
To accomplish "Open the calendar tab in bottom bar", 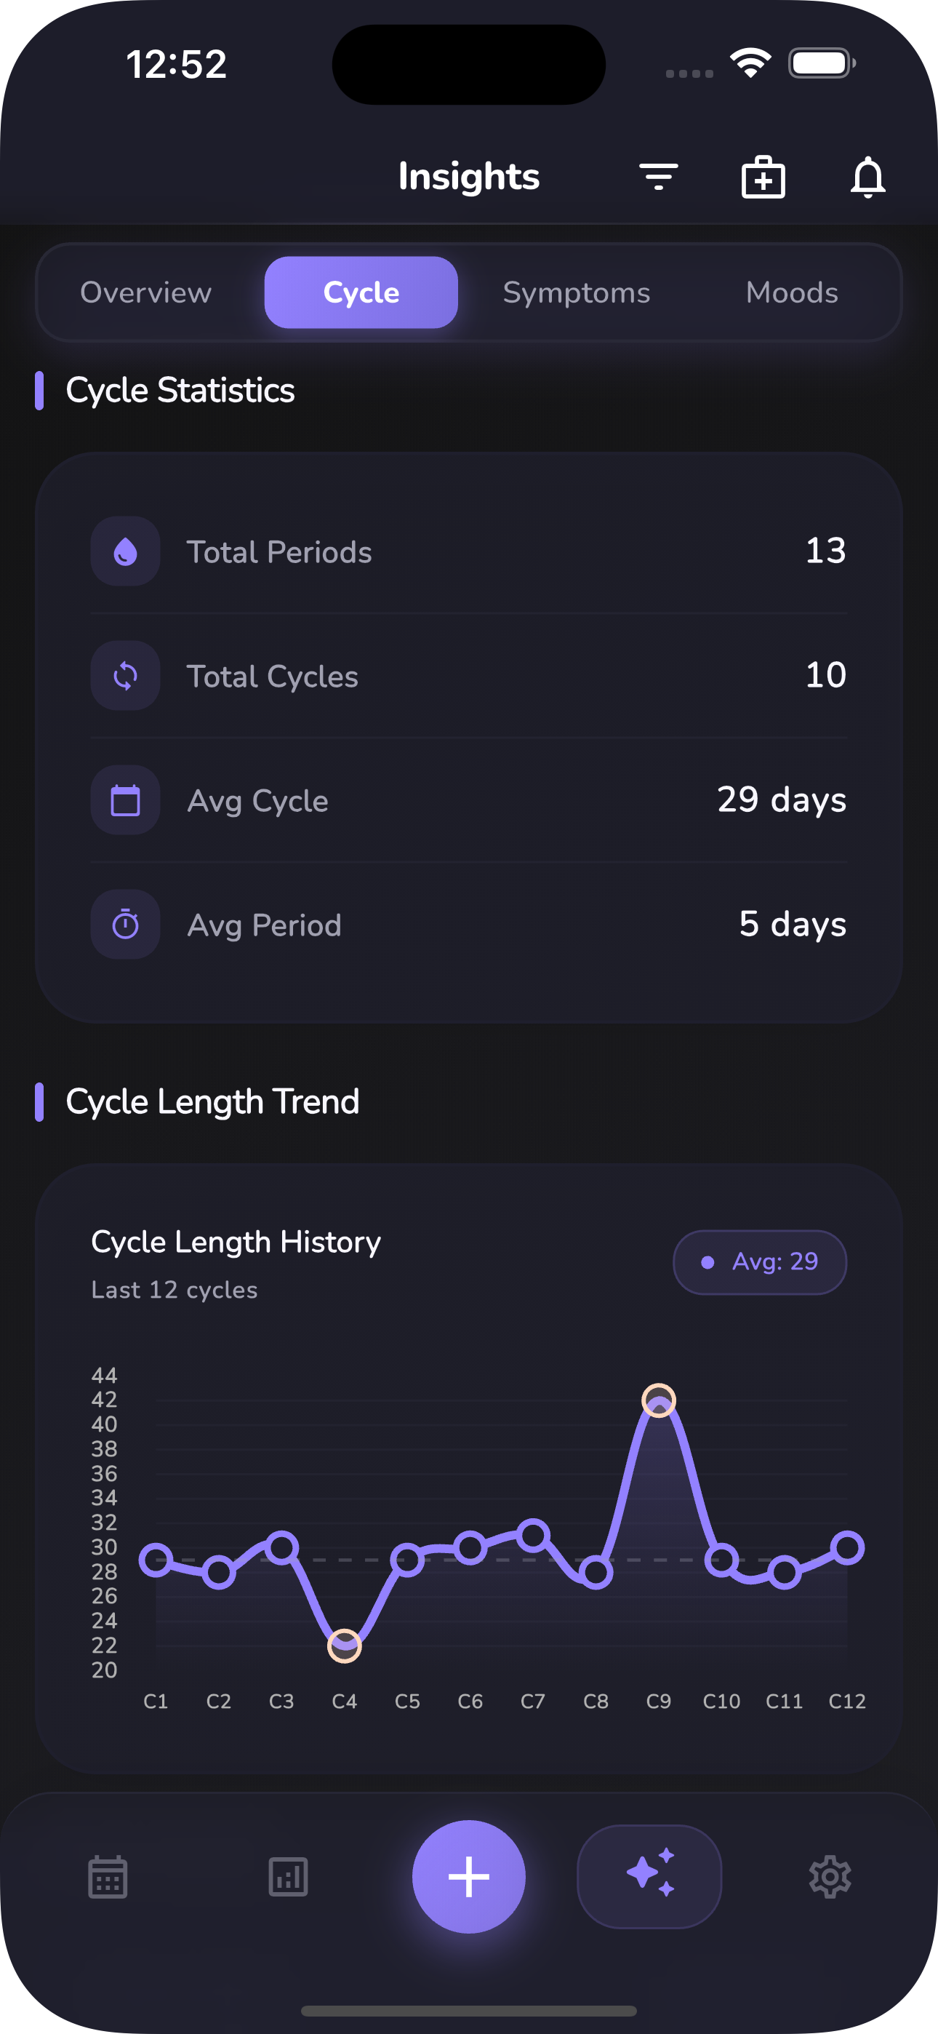I will point(108,1876).
